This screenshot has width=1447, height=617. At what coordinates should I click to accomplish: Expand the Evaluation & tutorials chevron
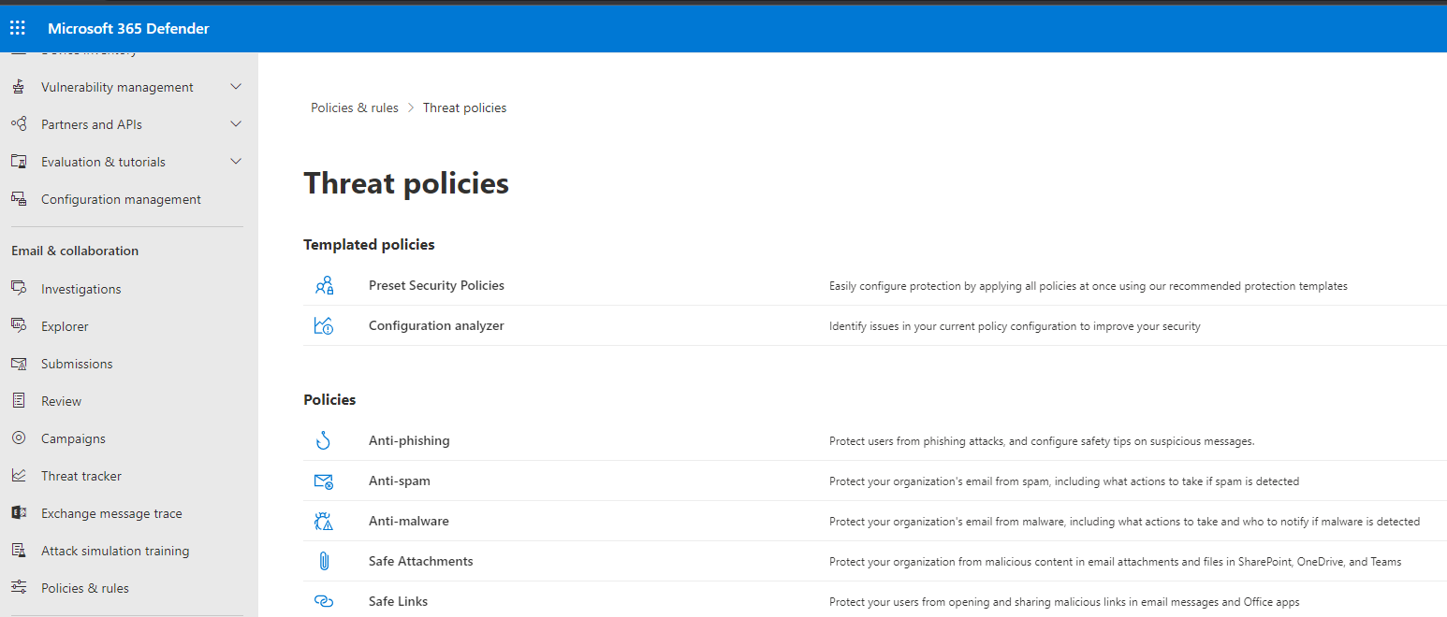click(x=236, y=162)
